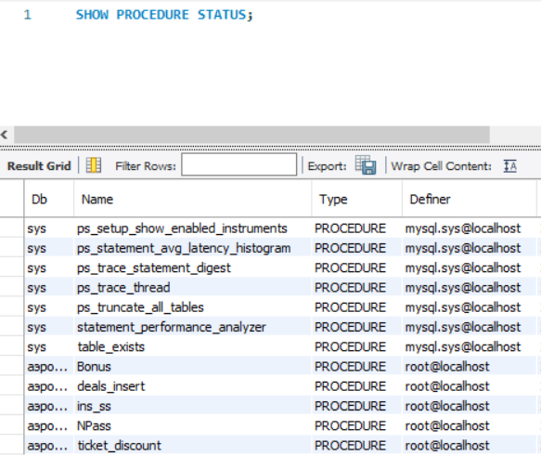Click the SHOW PROCEDURE STATUS query line

click(x=164, y=15)
